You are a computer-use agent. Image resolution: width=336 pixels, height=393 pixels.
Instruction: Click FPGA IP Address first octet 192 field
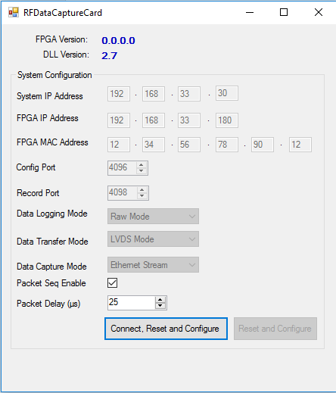[119, 120]
